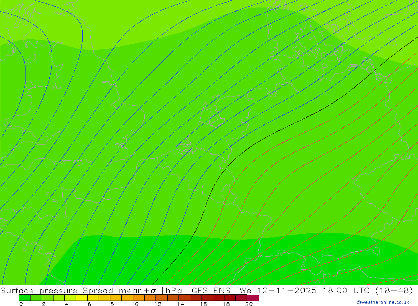Click the scale label '6'
The width and height of the screenshot is (418, 306).
click(89, 304)
